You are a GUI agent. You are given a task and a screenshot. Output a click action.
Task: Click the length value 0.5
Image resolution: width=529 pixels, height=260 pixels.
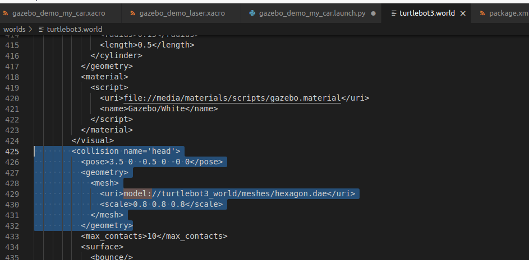pyautogui.click(x=145, y=45)
